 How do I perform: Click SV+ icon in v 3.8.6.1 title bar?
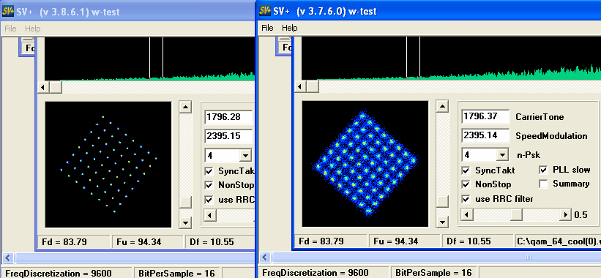[8, 12]
